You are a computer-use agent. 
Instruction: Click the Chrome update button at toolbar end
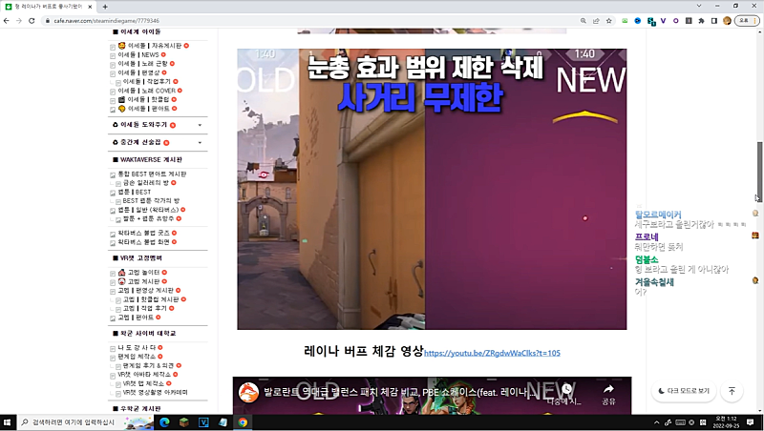[x=747, y=21]
